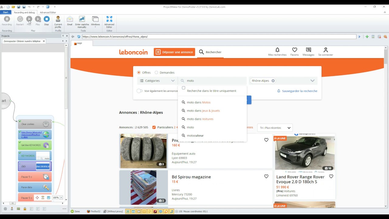Select the Get line KEYWORDS block

coord(35,145)
